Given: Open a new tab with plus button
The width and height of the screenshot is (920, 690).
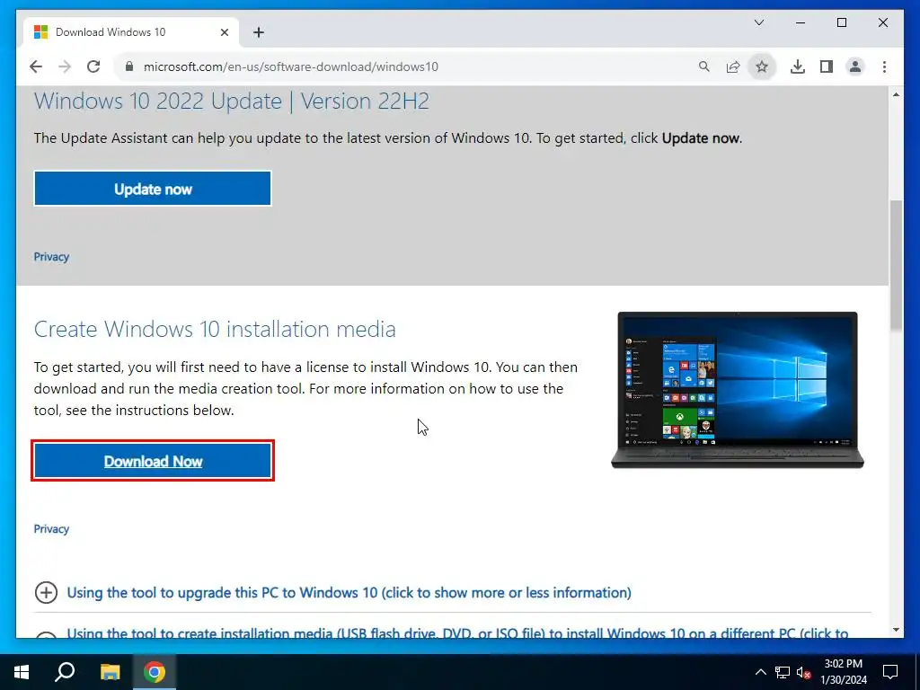Looking at the screenshot, I should point(259,32).
